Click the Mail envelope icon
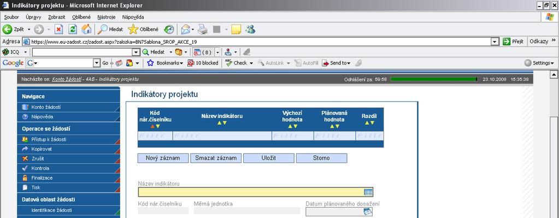The height and width of the screenshot is (218, 559). tap(185, 29)
